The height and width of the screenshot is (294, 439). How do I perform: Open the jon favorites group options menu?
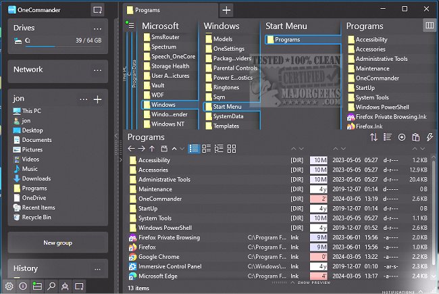pos(84,99)
